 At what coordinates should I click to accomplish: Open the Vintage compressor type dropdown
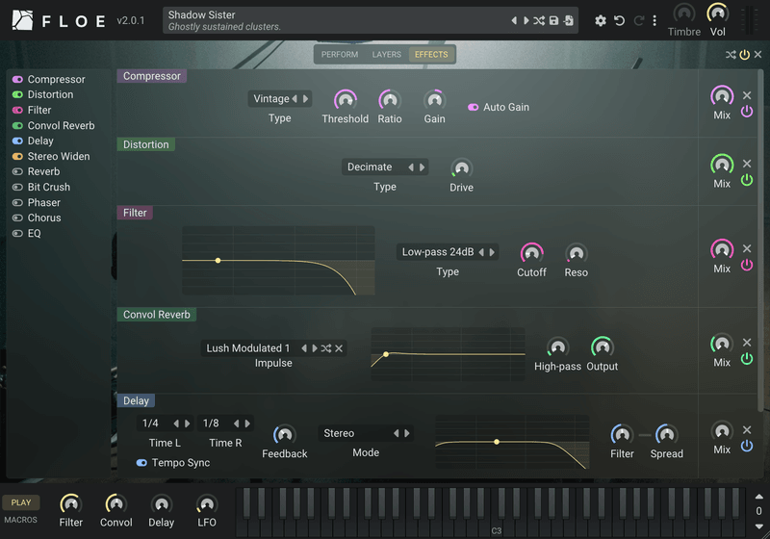(280, 99)
